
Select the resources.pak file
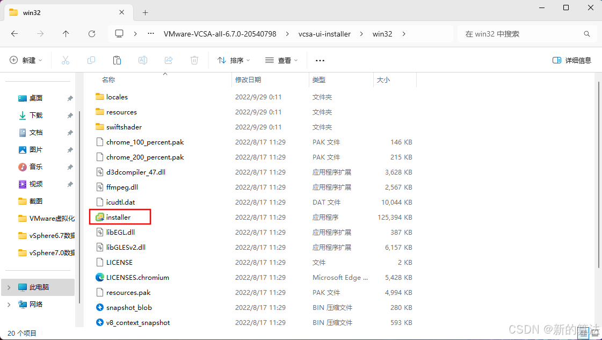click(x=128, y=292)
